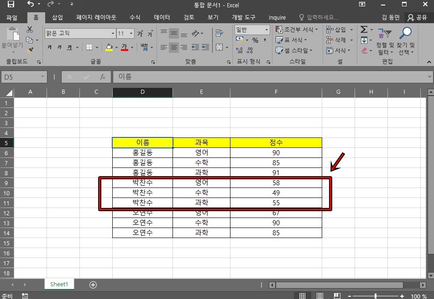Image resolution: width=434 pixels, height=299 pixels.
Task: Click the decrease decimal icon
Action: click(x=249, y=50)
